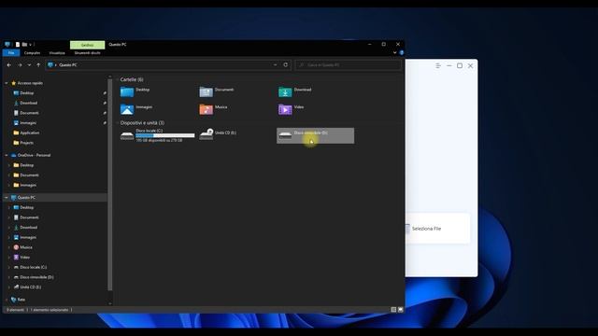The width and height of the screenshot is (598, 336).
Task: Open the Application folder in sidebar
Action: click(29, 133)
